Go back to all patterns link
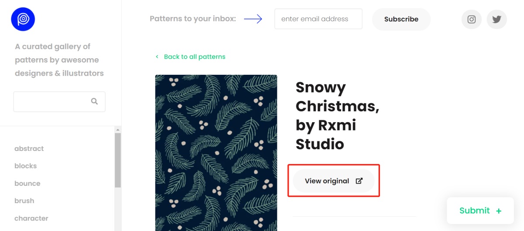The width and height of the screenshot is (524, 231). point(194,57)
